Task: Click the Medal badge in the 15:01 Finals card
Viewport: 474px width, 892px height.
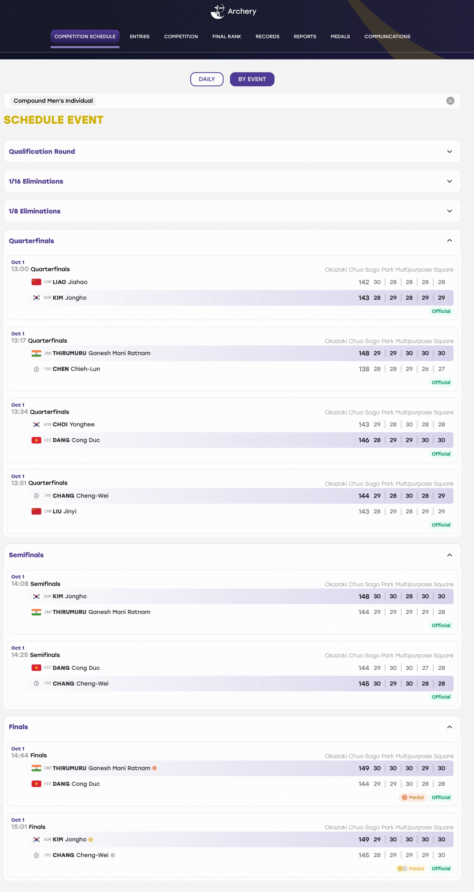Action: coord(411,868)
